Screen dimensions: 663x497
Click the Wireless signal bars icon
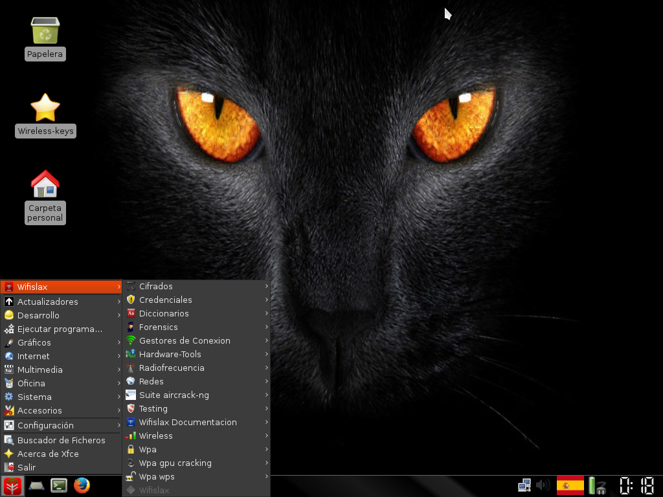tap(131, 436)
